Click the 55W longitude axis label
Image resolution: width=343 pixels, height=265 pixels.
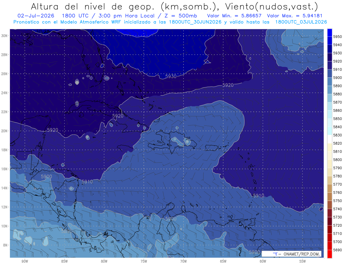pos(302,262)
